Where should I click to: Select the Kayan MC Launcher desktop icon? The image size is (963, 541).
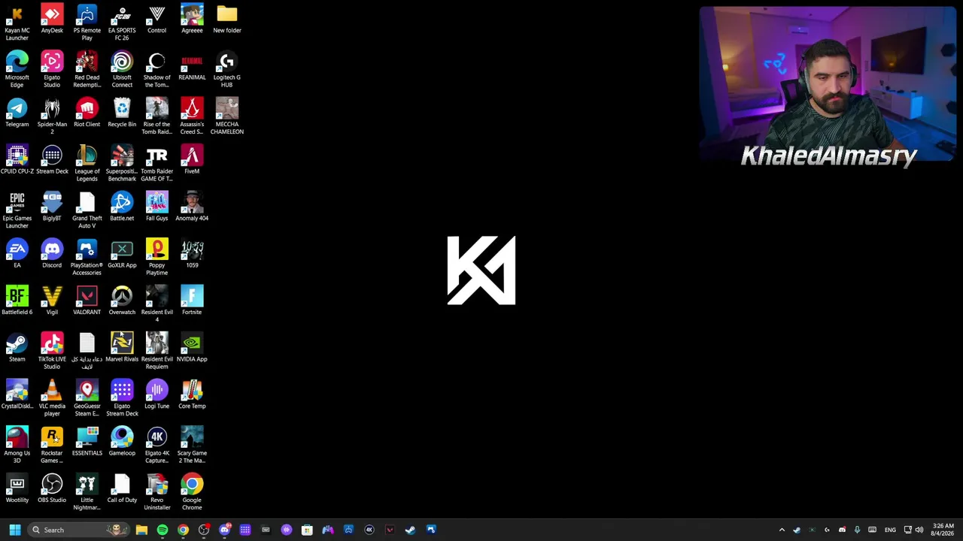(x=17, y=23)
